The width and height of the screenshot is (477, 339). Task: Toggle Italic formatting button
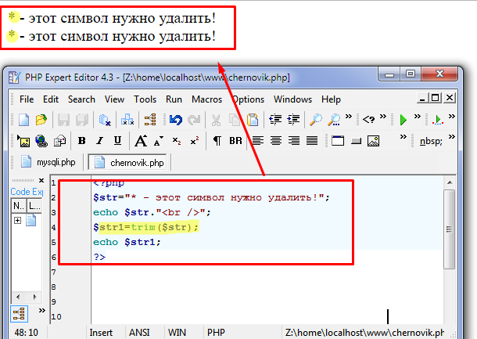pyautogui.click(x=99, y=141)
